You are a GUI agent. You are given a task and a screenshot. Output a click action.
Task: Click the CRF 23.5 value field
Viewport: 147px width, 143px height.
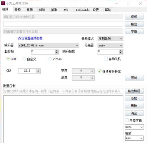click(x=27, y=71)
